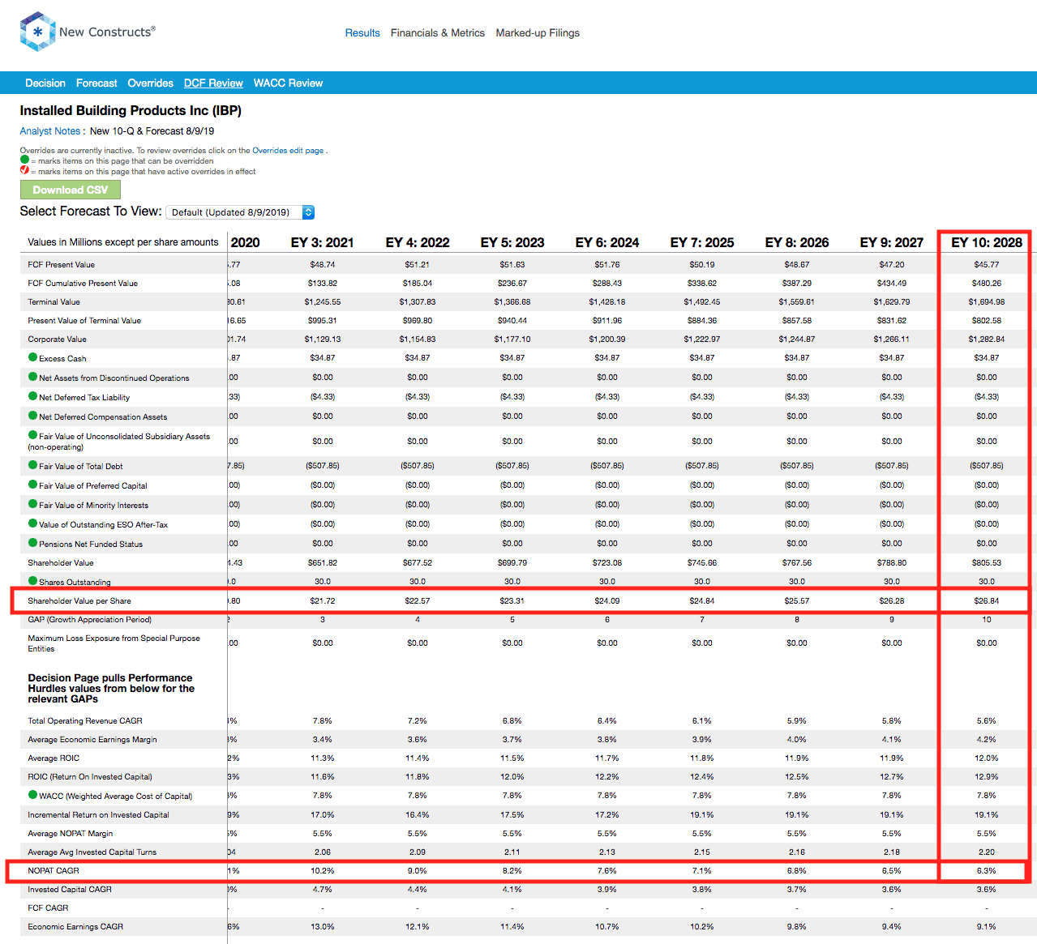
Task: Click the EY 7: 2025 column header
Action: (x=702, y=243)
